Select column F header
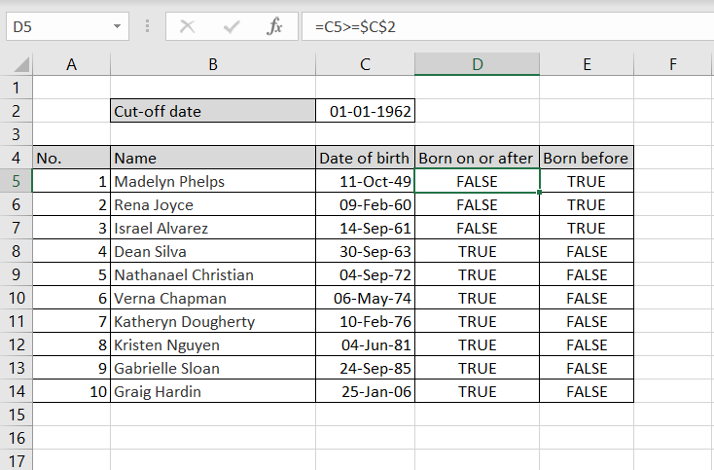This screenshot has width=714, height=470. click(672, 64)
